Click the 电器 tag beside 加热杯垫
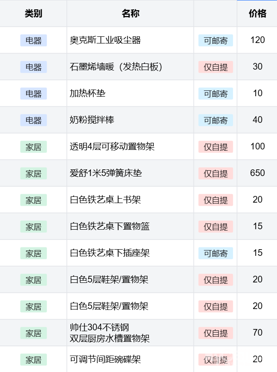 pos(33,94)
